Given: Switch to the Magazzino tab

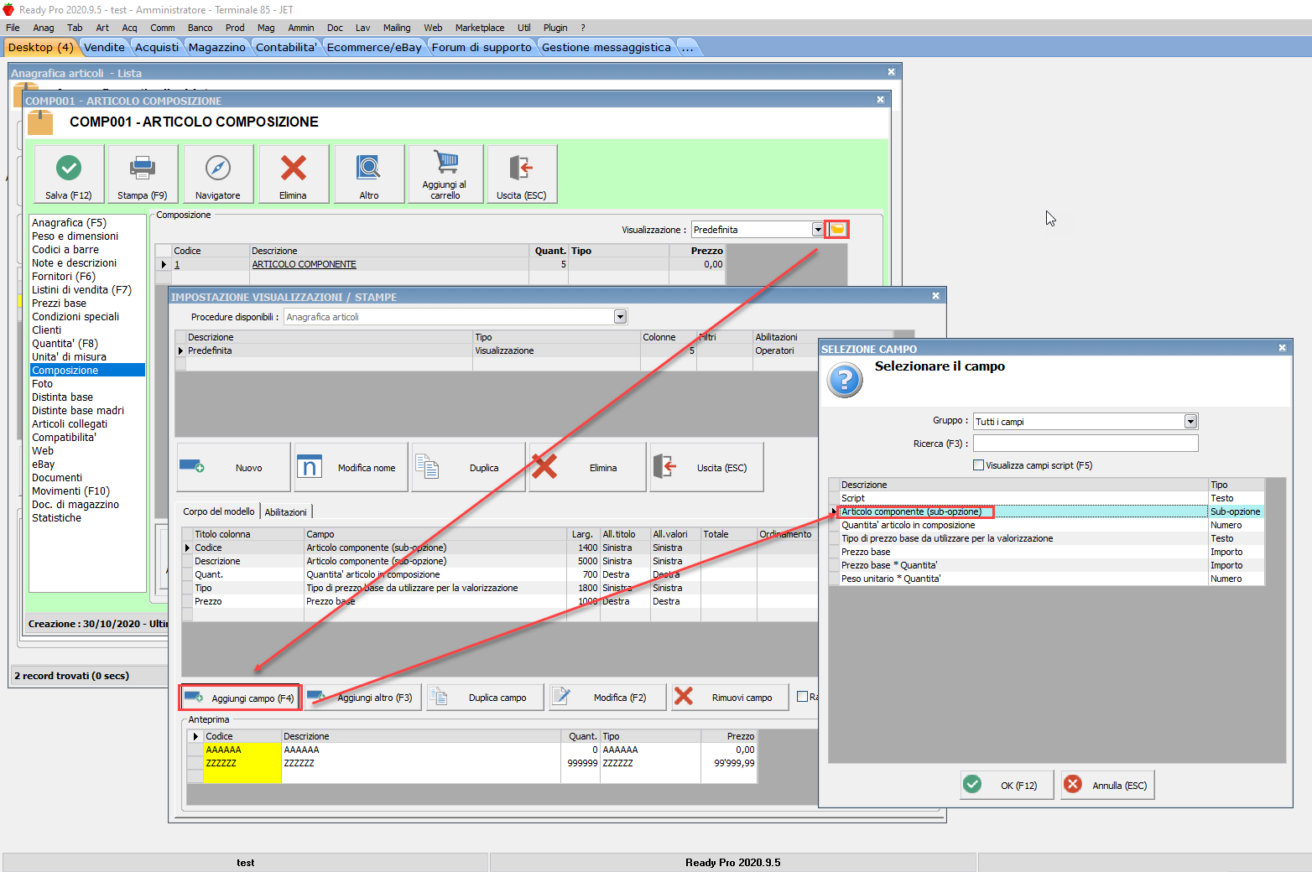Looking at the screenshot, I should pyautogui.click(x=217, y=48).
